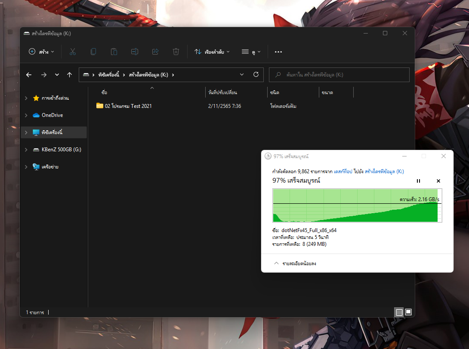The height and width of the screenshot is (349, 469).
Task: Pause the file copy operation
Action: pos(419,181)
